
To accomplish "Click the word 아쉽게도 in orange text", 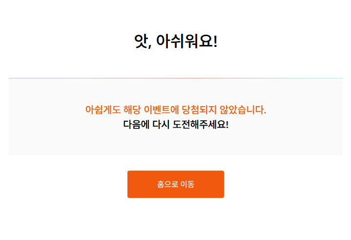I will (x=103, y=110).
